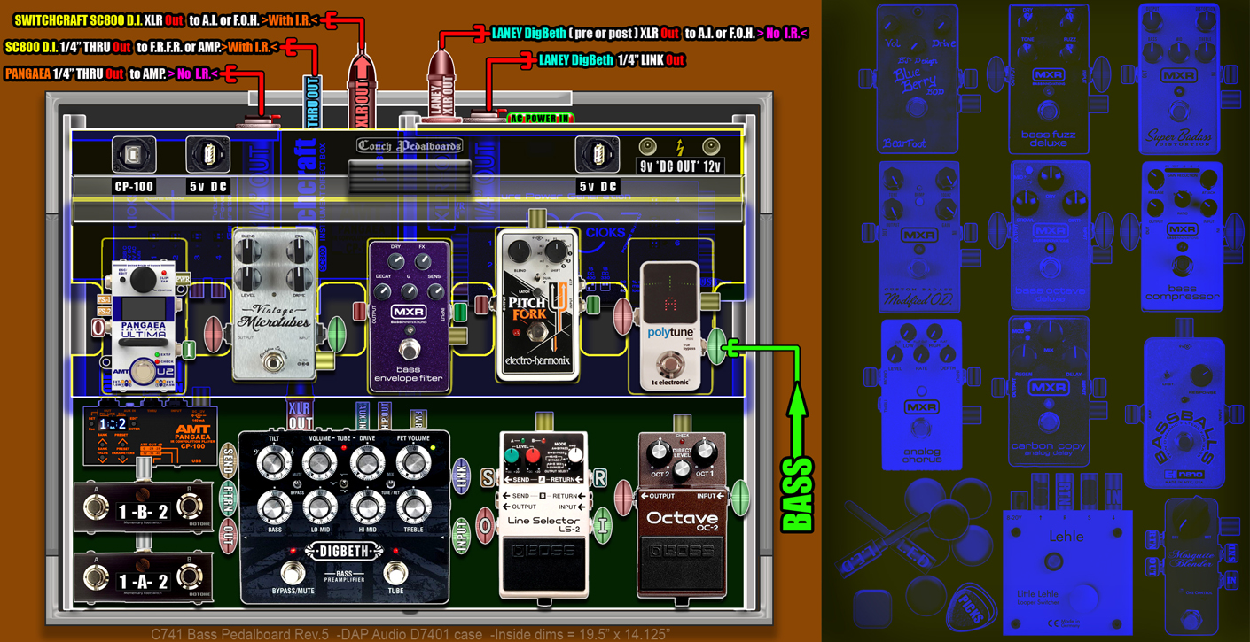Image resolution: width=1250 pixels, height=642 pixels.
Task: Click the "C741 Bass Pedalboard Rev.5" caption
Action: (x=239, y=634)
